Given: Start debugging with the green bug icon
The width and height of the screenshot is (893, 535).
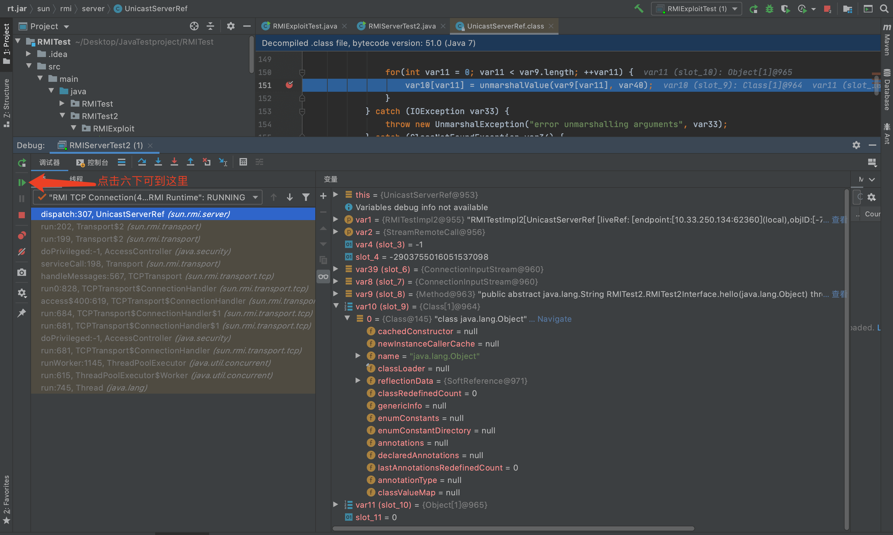Looking at the screenshot, I should [x=769, y=9].
